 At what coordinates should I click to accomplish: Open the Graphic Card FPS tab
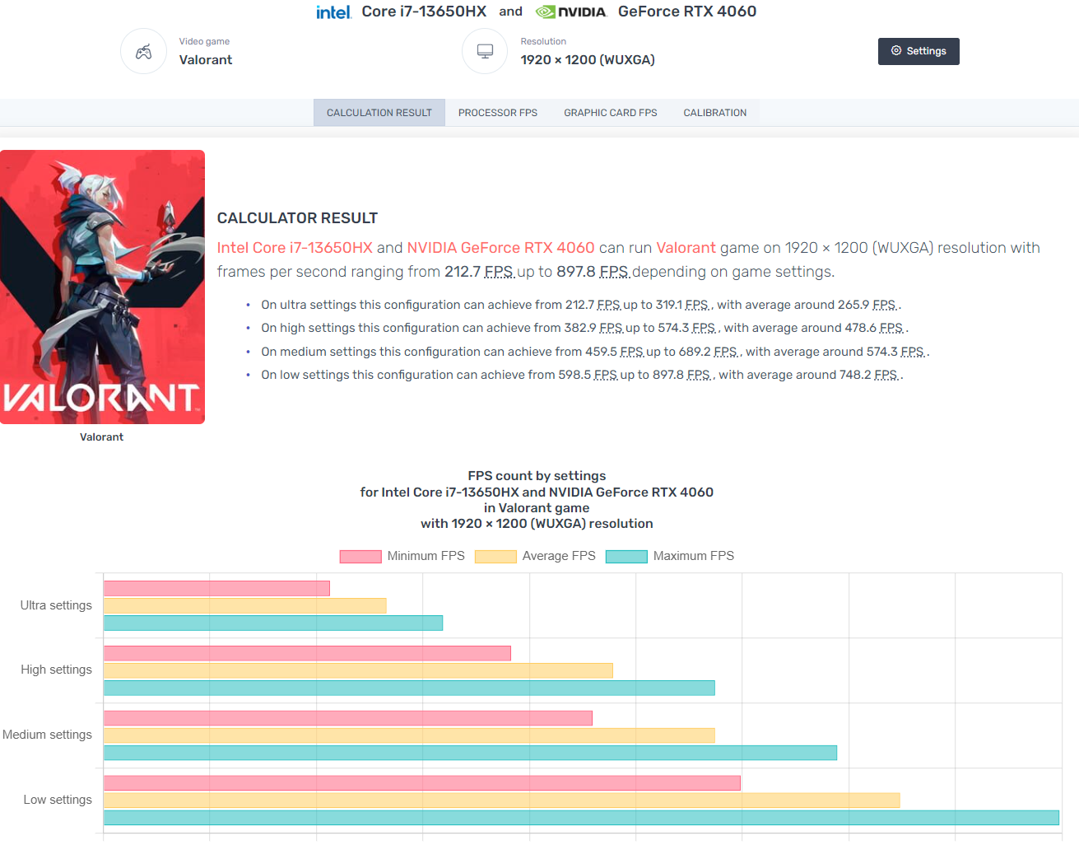(611, 113)
